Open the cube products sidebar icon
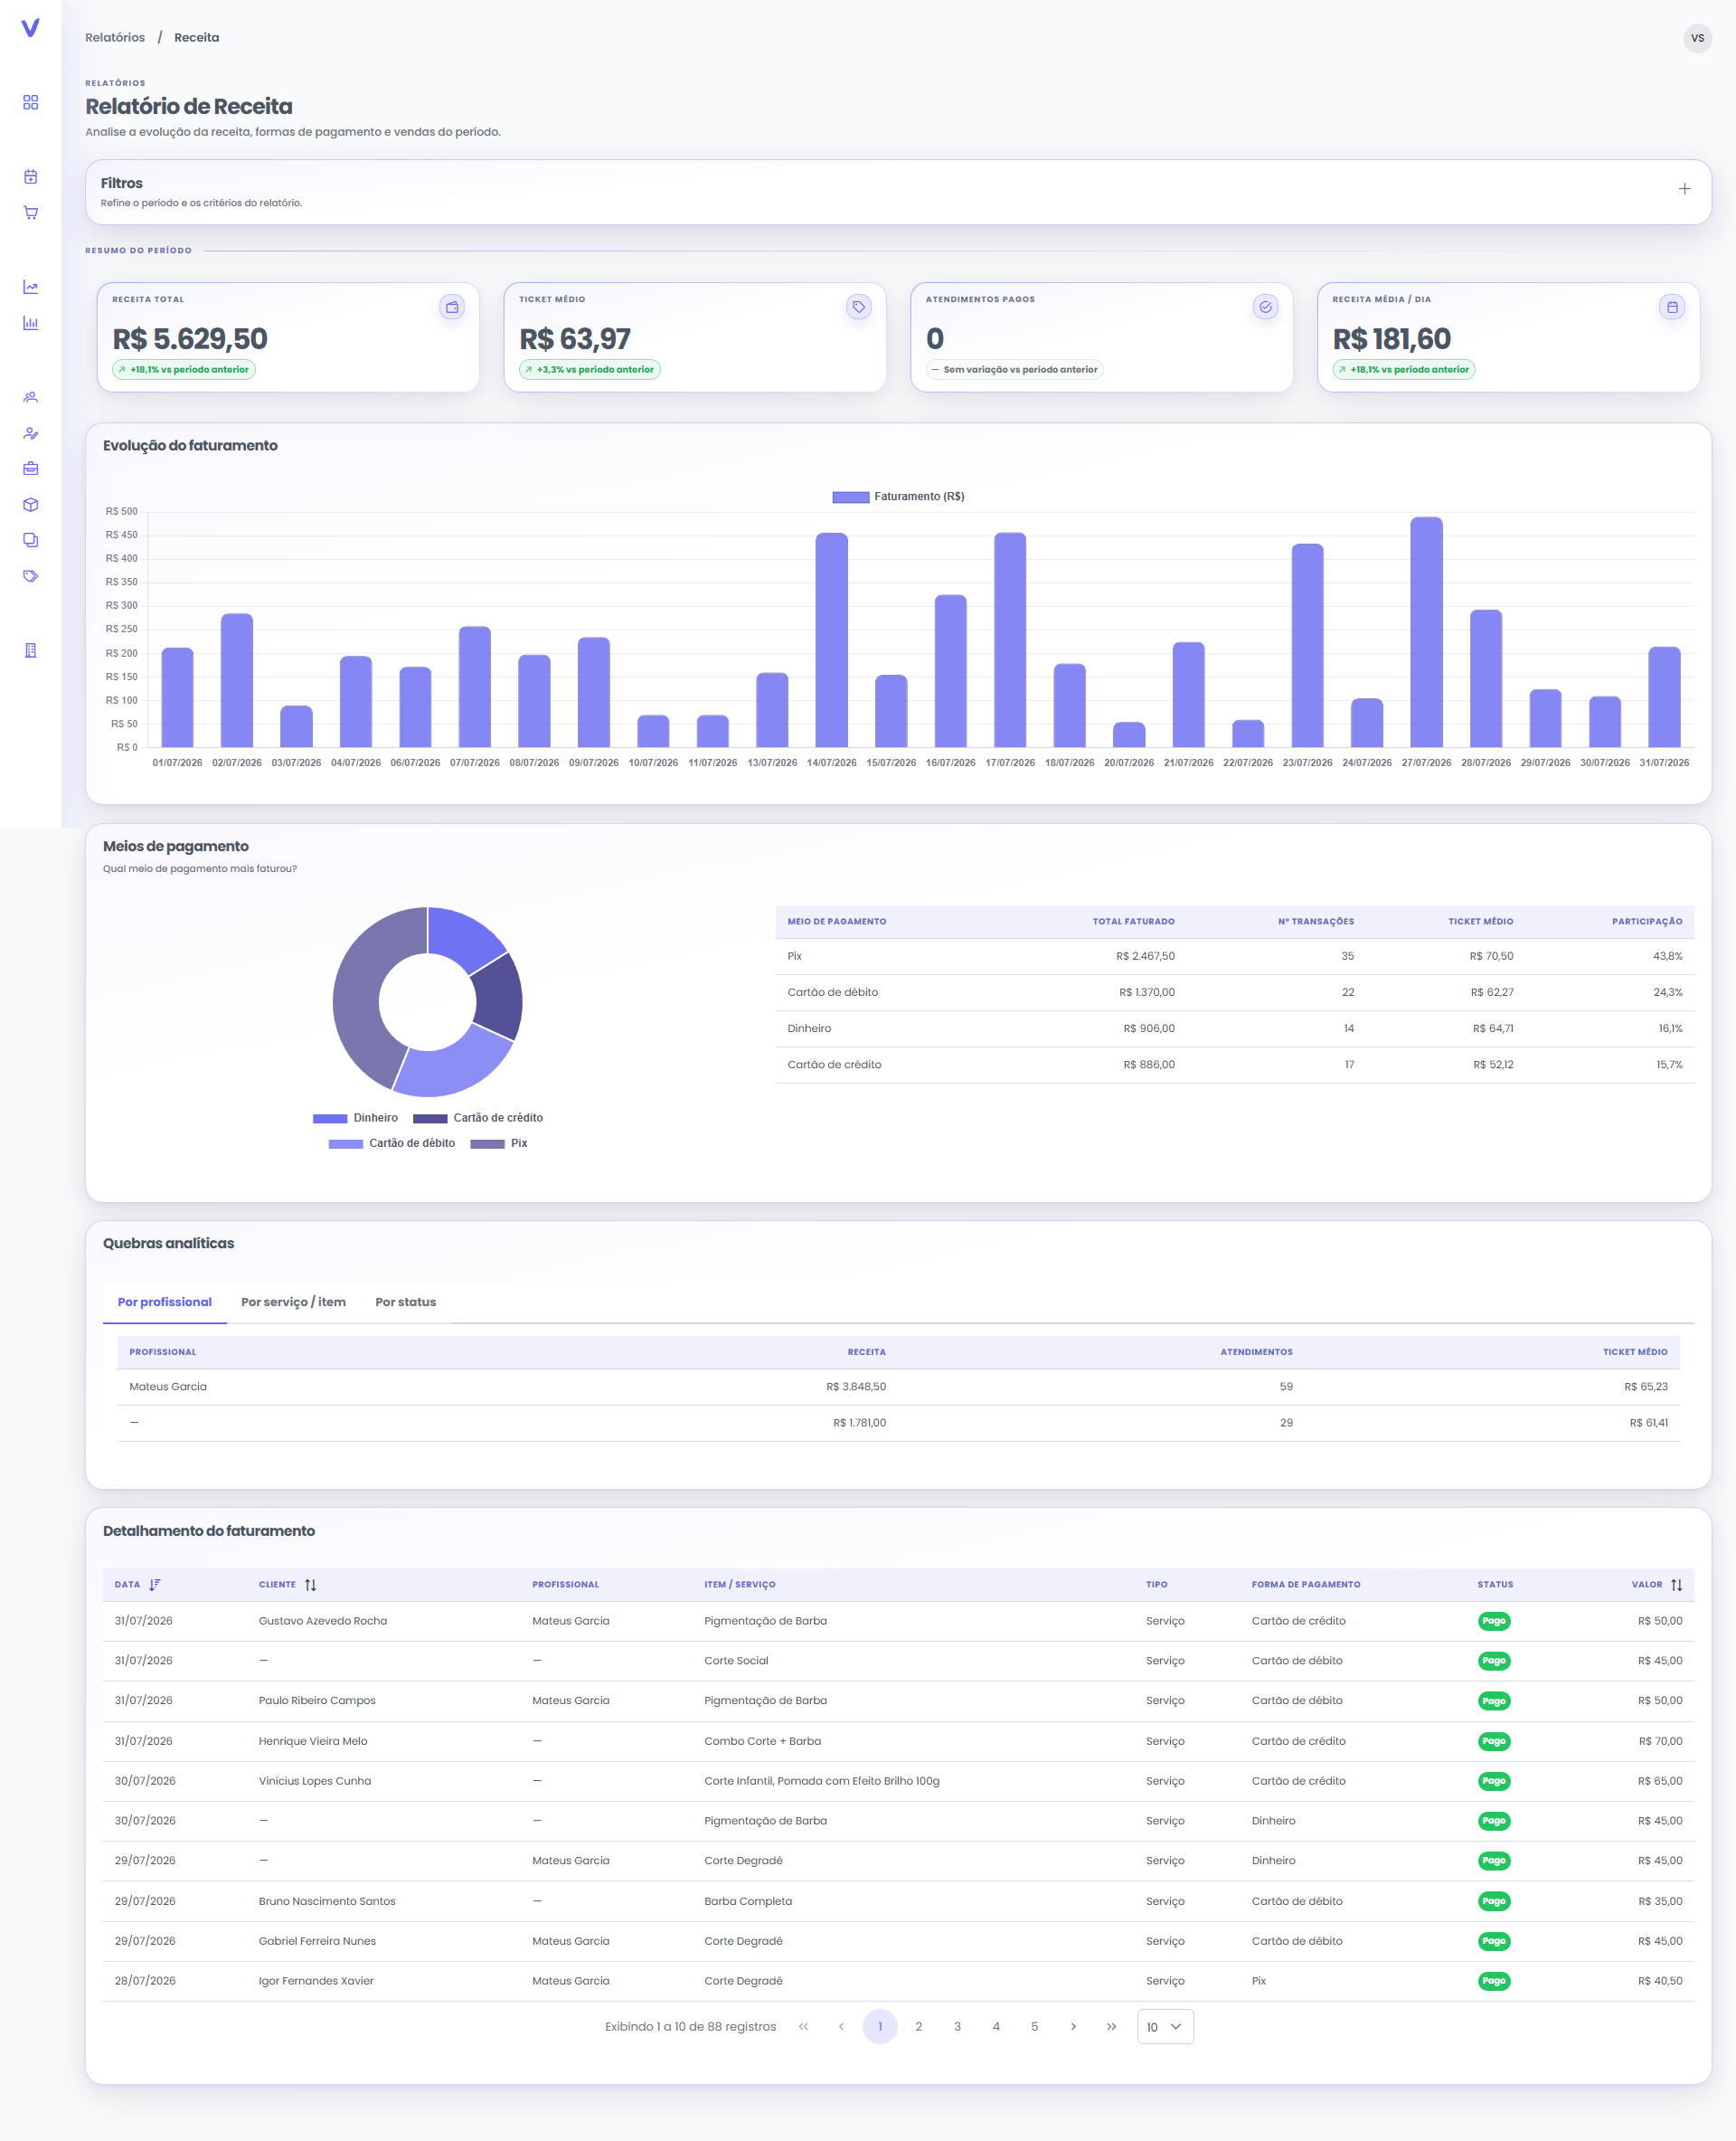This screenshot has width=1736, height=2141. (x=31, y=504)
